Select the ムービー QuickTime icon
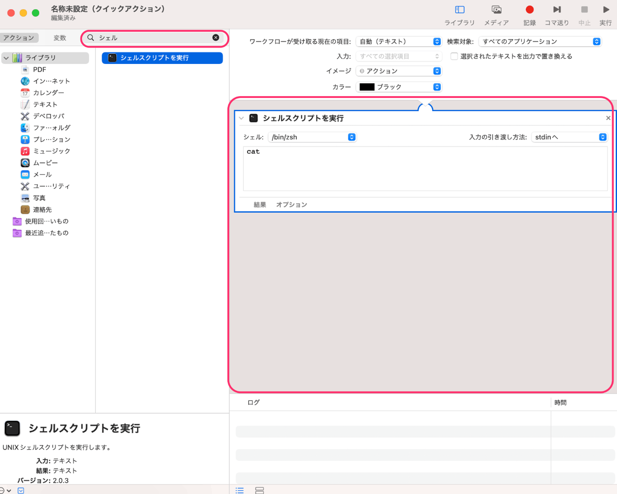The image size is (617, 494). coord(25,163)
